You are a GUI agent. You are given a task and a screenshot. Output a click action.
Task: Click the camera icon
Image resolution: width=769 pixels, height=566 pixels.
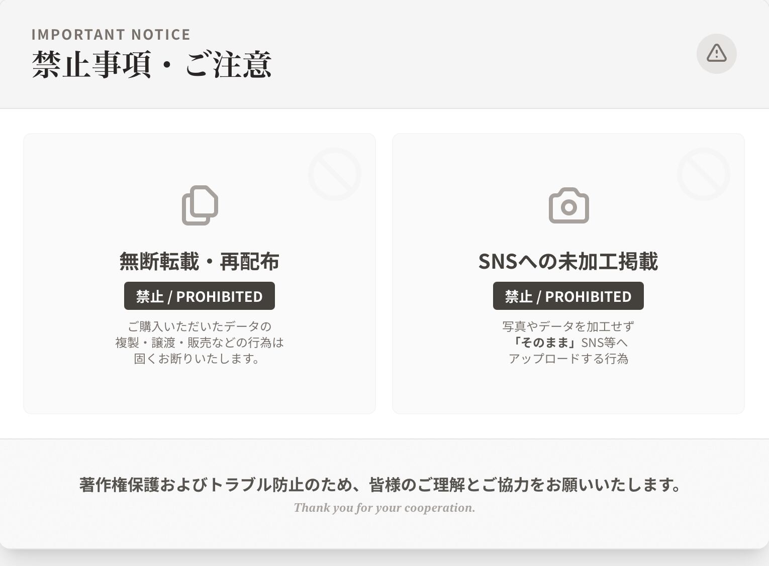point(568,206)
